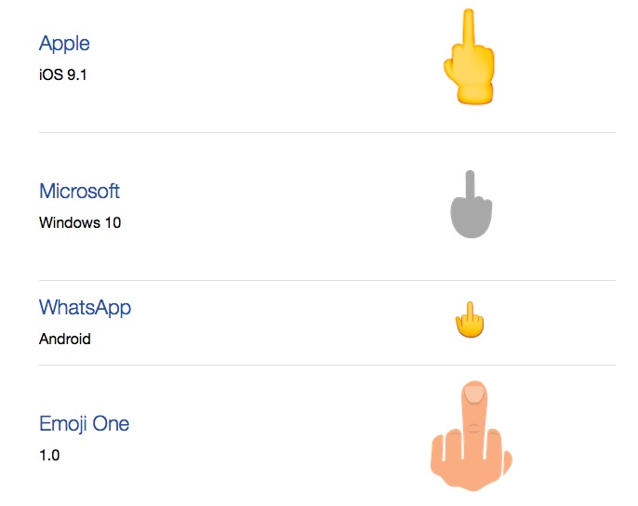
Task: Click the divider between Apple and Microsoft rows
Action: [326, 132]
